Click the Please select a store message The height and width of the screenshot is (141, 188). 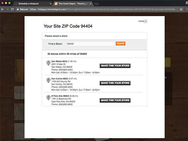click(x=56, y=36)
